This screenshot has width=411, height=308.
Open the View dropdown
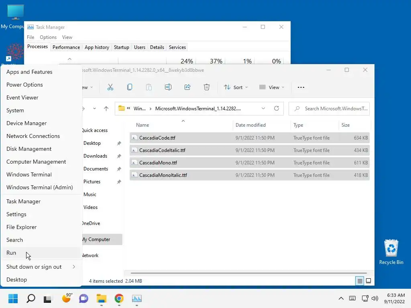(272, 87)
